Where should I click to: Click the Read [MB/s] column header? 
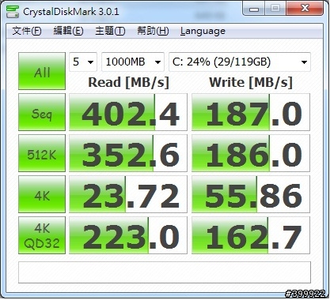128,83
